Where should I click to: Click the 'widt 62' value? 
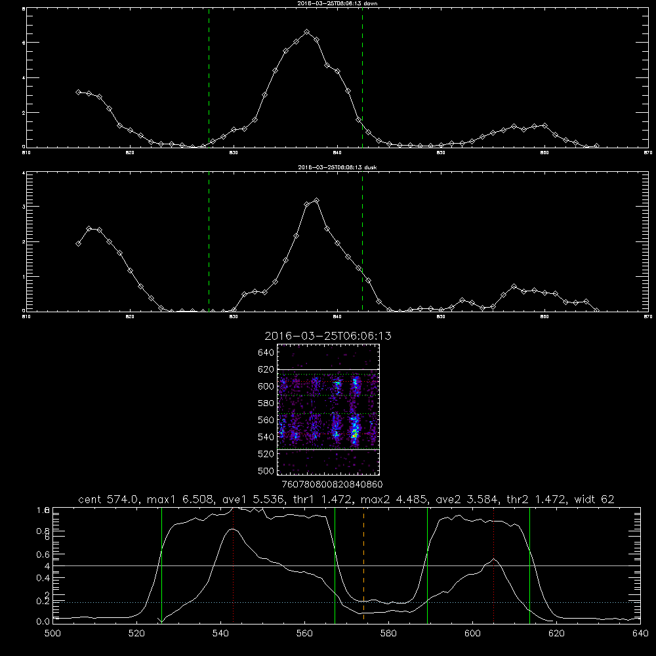click(x=594, y=499)
